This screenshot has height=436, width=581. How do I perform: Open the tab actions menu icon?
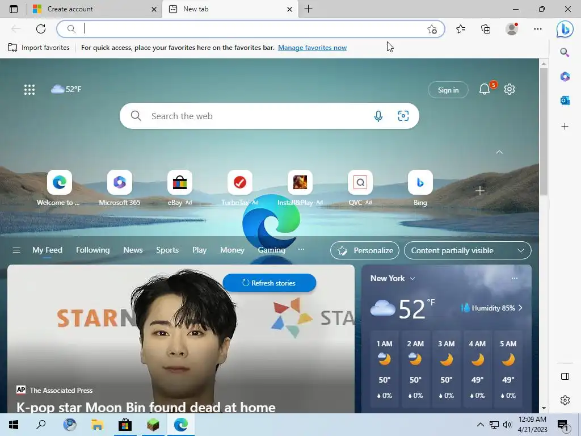(14, 9)
